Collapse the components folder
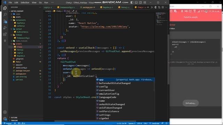 pyautogui.click(x=21, y=20)
